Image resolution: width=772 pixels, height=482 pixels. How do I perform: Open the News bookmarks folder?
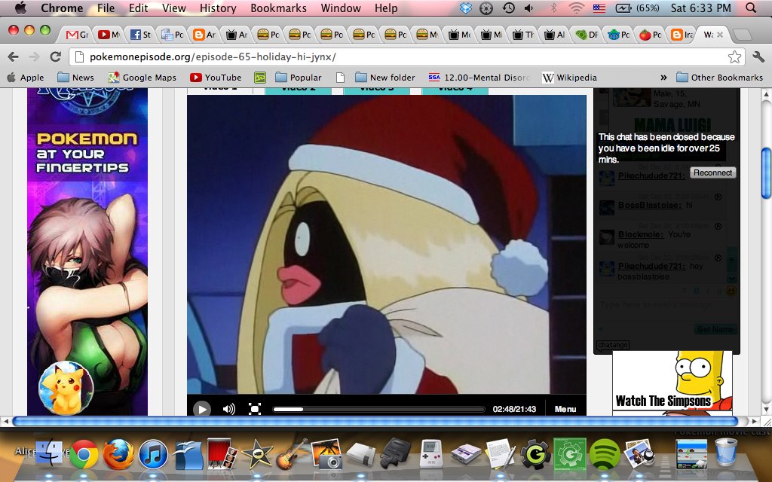point(75,78)
